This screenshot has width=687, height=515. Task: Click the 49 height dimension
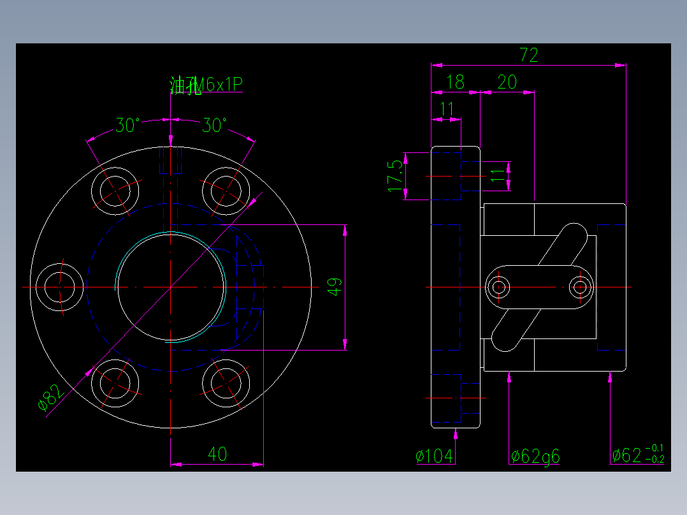click(x=335, y=287)
